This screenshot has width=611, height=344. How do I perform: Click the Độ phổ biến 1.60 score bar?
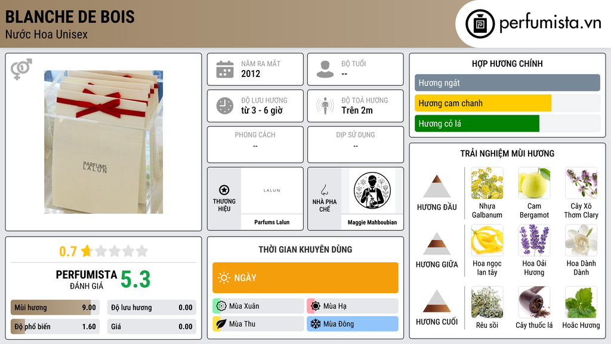(55, 327)
